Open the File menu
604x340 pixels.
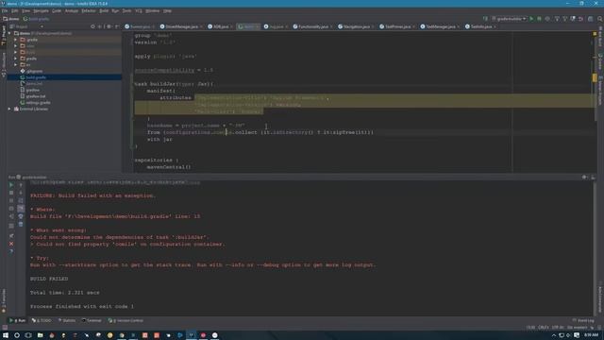point(5,10)
